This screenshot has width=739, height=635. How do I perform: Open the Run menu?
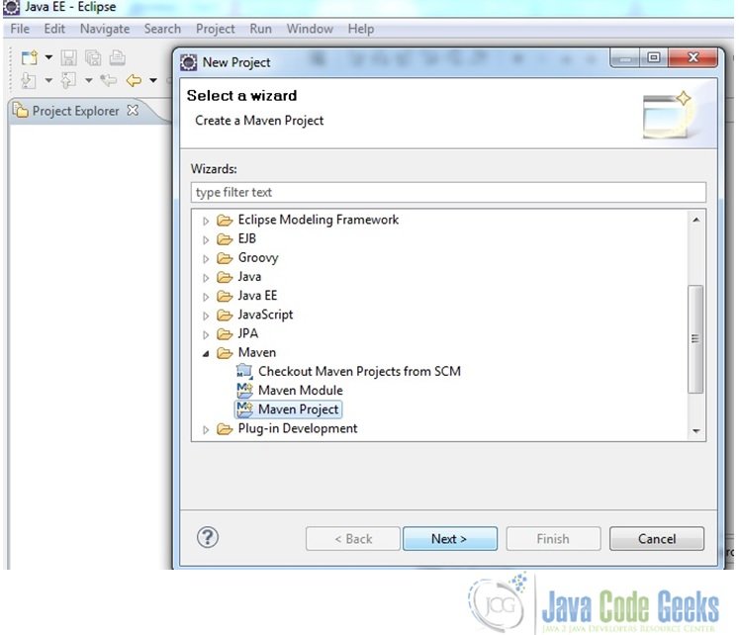coord(260,29)
